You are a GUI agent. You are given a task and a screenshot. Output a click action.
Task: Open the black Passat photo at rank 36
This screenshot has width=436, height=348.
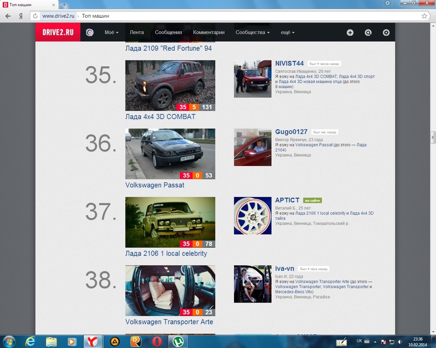tap(170, 154)
